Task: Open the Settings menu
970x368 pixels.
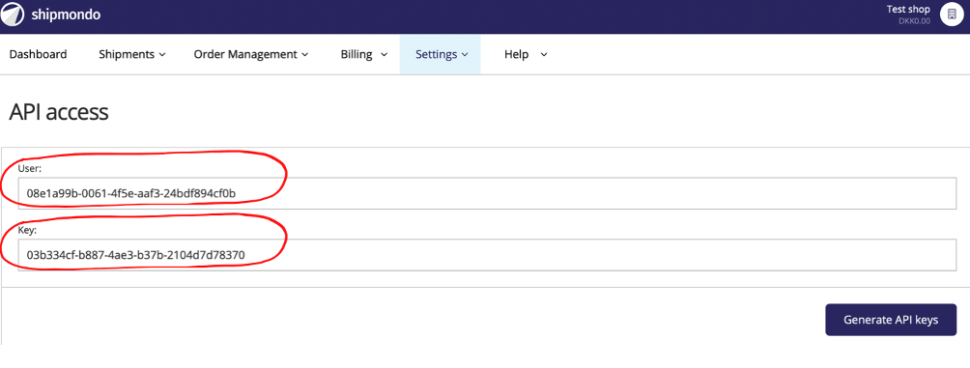Action: [x=440, y=54]
